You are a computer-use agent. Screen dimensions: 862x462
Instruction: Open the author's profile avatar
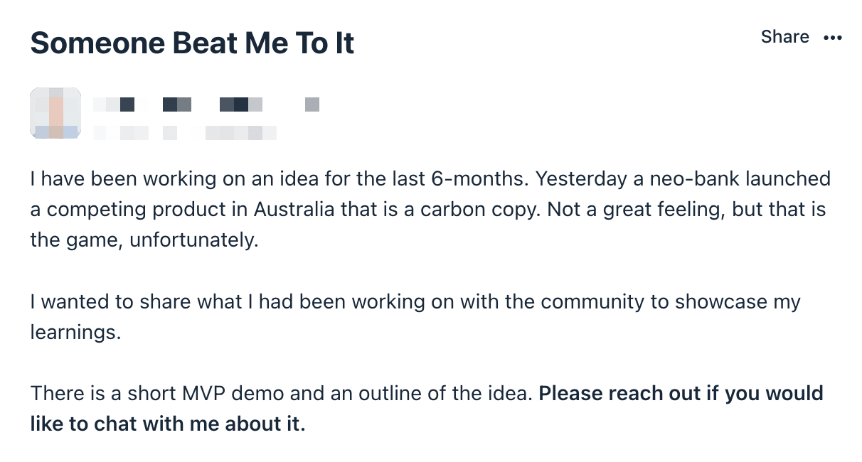tap(55, 113)
